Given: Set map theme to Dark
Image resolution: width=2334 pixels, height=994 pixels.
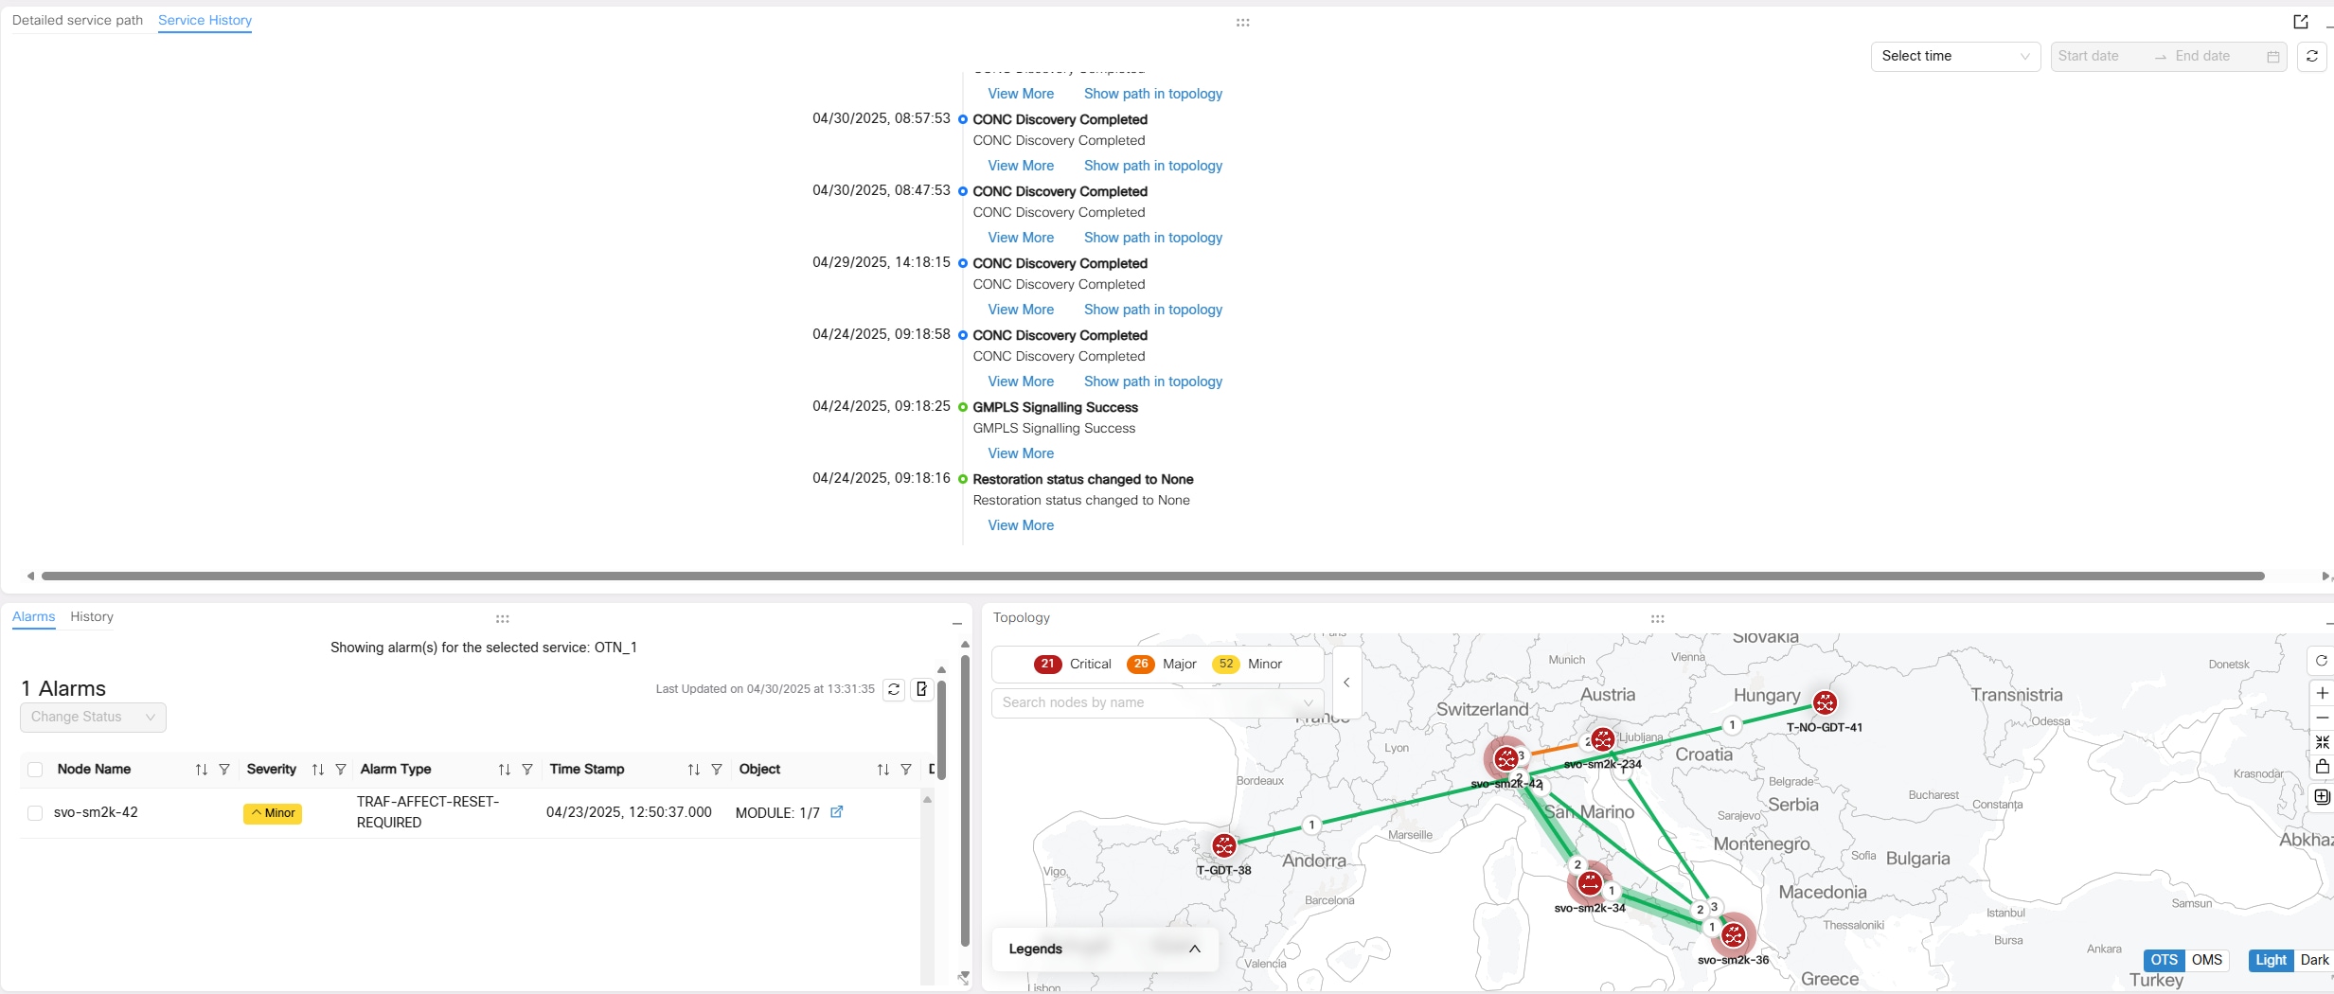Looking at the screenshot, I should pos(2314,960).
